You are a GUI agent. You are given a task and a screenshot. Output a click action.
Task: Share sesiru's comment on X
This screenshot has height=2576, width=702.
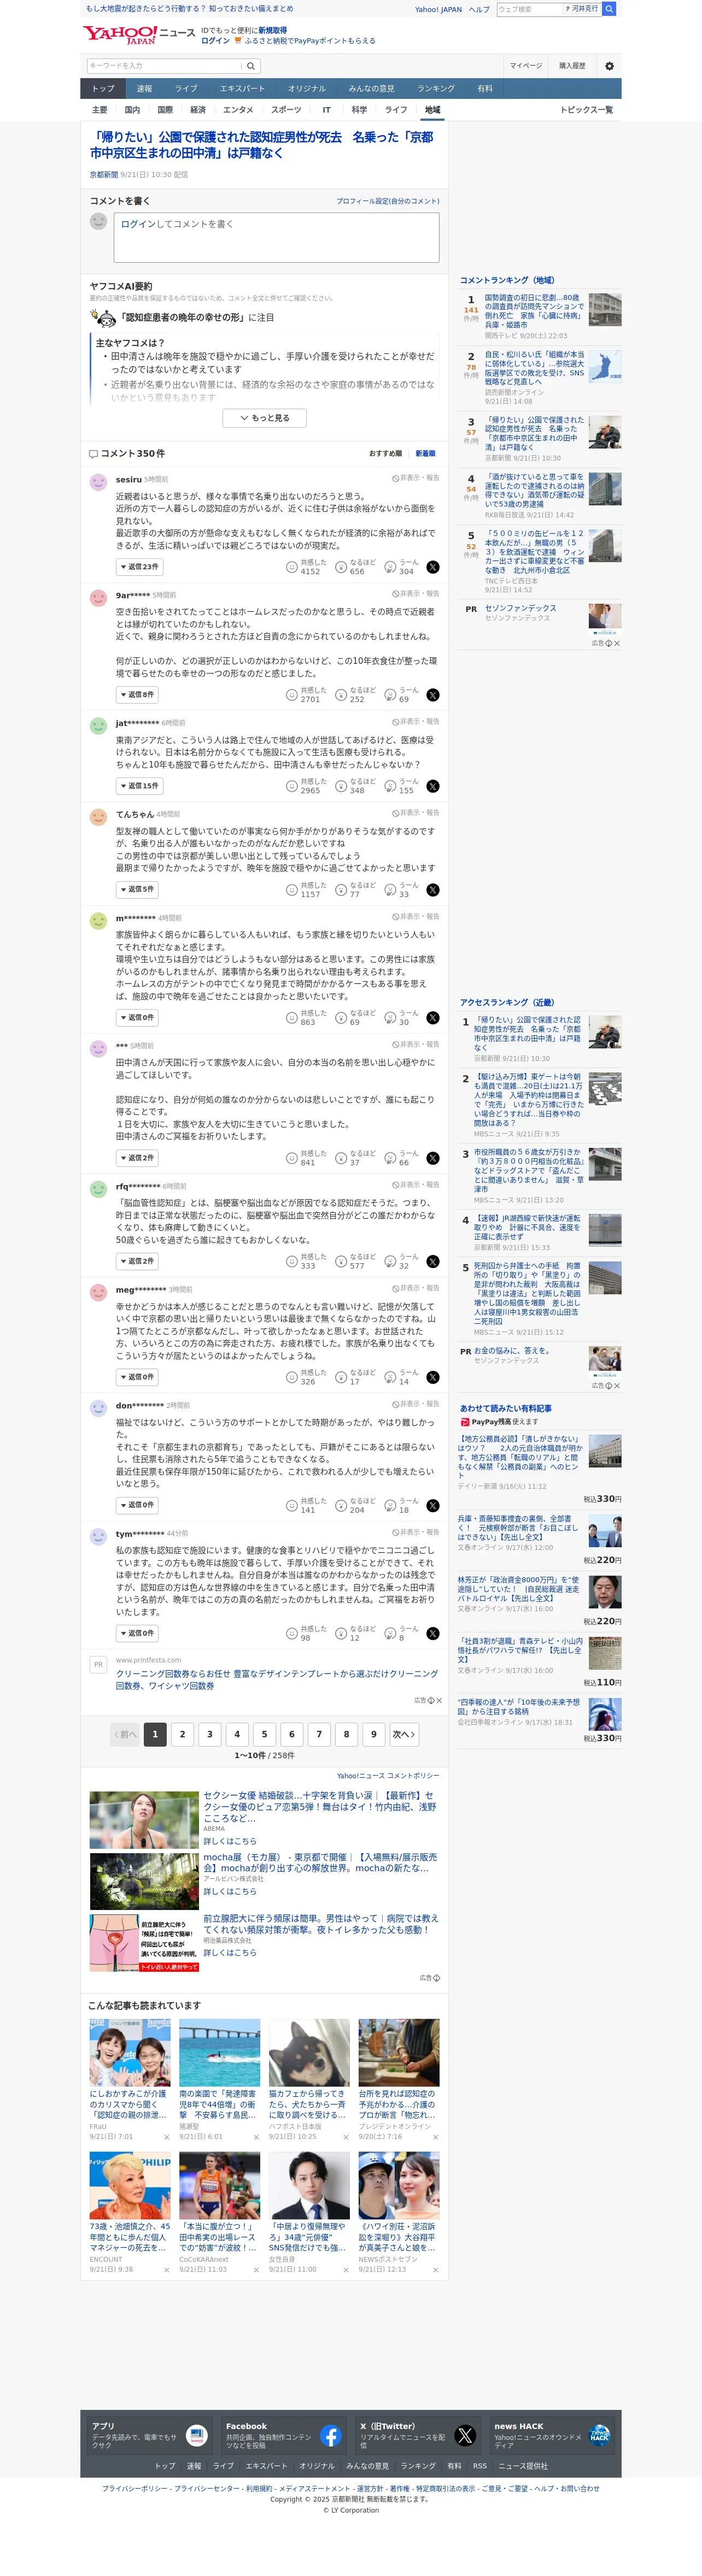tap(433, 567)
